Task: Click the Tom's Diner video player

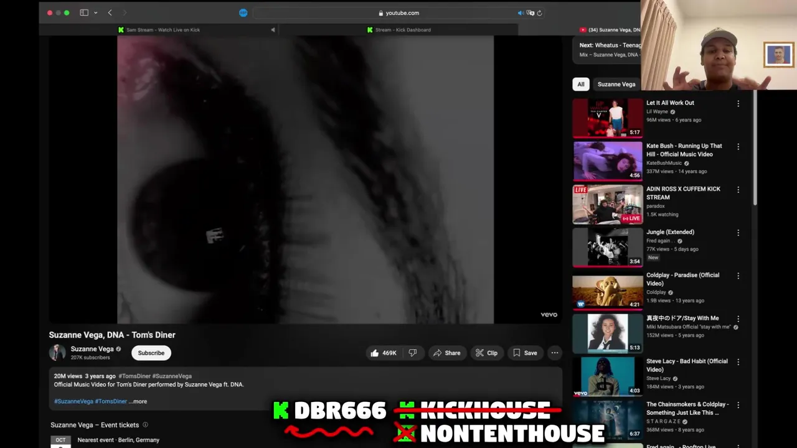Action: (x=305, y=180)
